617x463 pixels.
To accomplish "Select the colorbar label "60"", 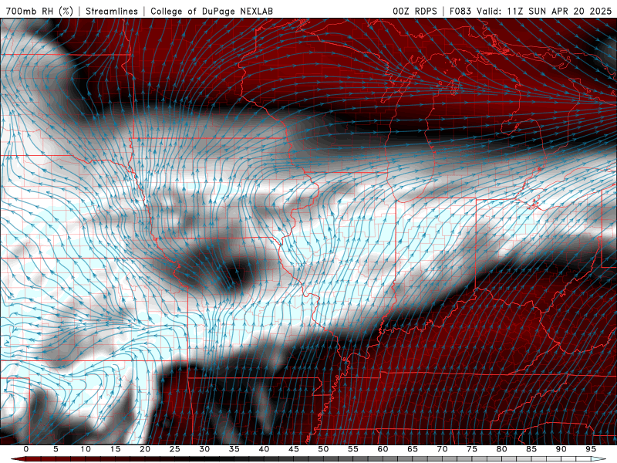I will [x=383, y=449].
